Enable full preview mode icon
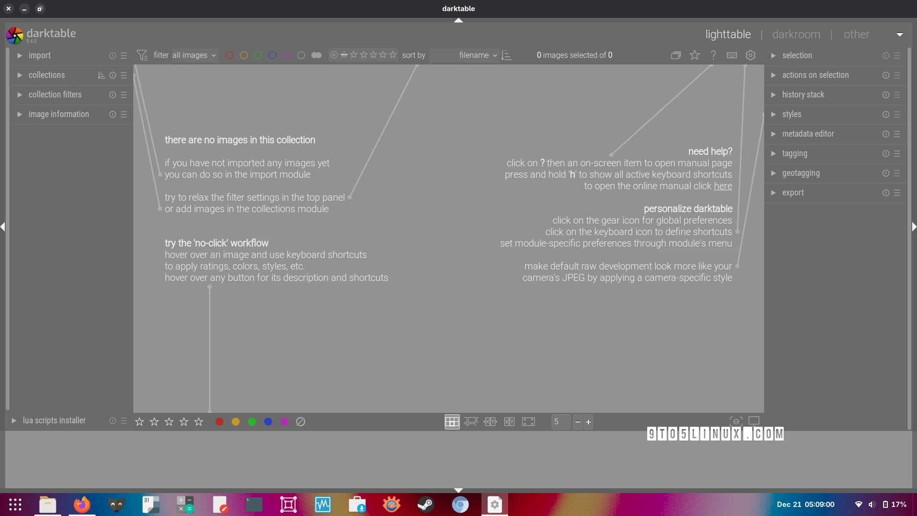Viewport: 917px width, 516px height. point(529,422)
